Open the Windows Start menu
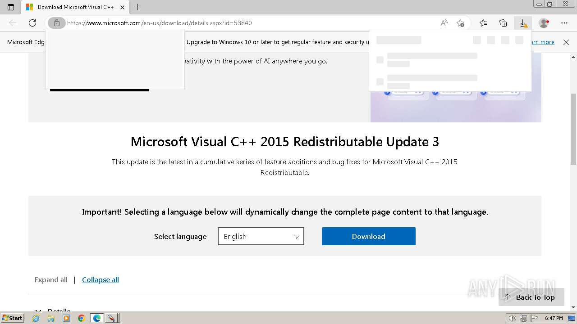Viewport: 577px width, 324px height. click(x=12, y=318)
